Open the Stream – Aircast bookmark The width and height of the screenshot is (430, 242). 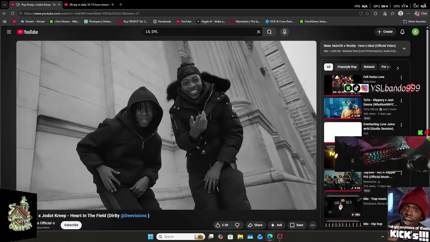[x=33, y=22]
